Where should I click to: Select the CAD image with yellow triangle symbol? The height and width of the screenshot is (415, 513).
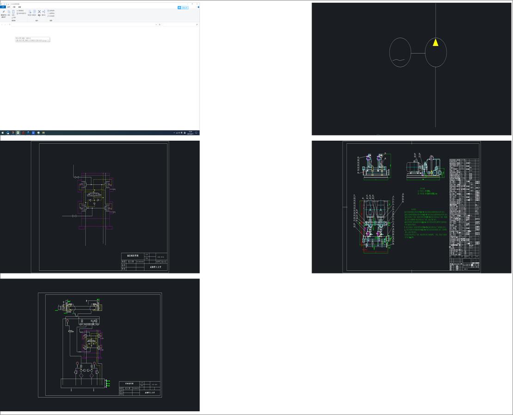[411, 69]
